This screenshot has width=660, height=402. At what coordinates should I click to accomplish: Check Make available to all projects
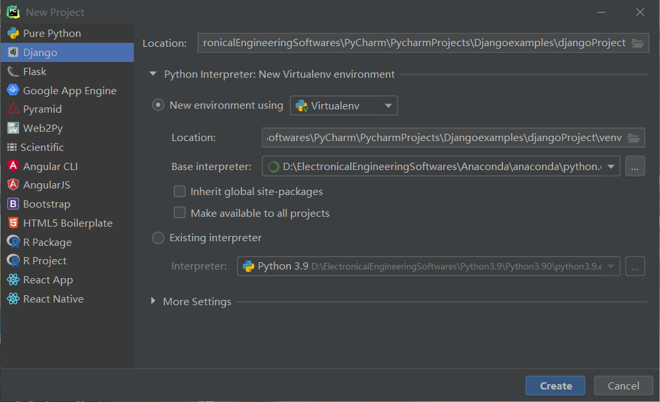[180, 213]
